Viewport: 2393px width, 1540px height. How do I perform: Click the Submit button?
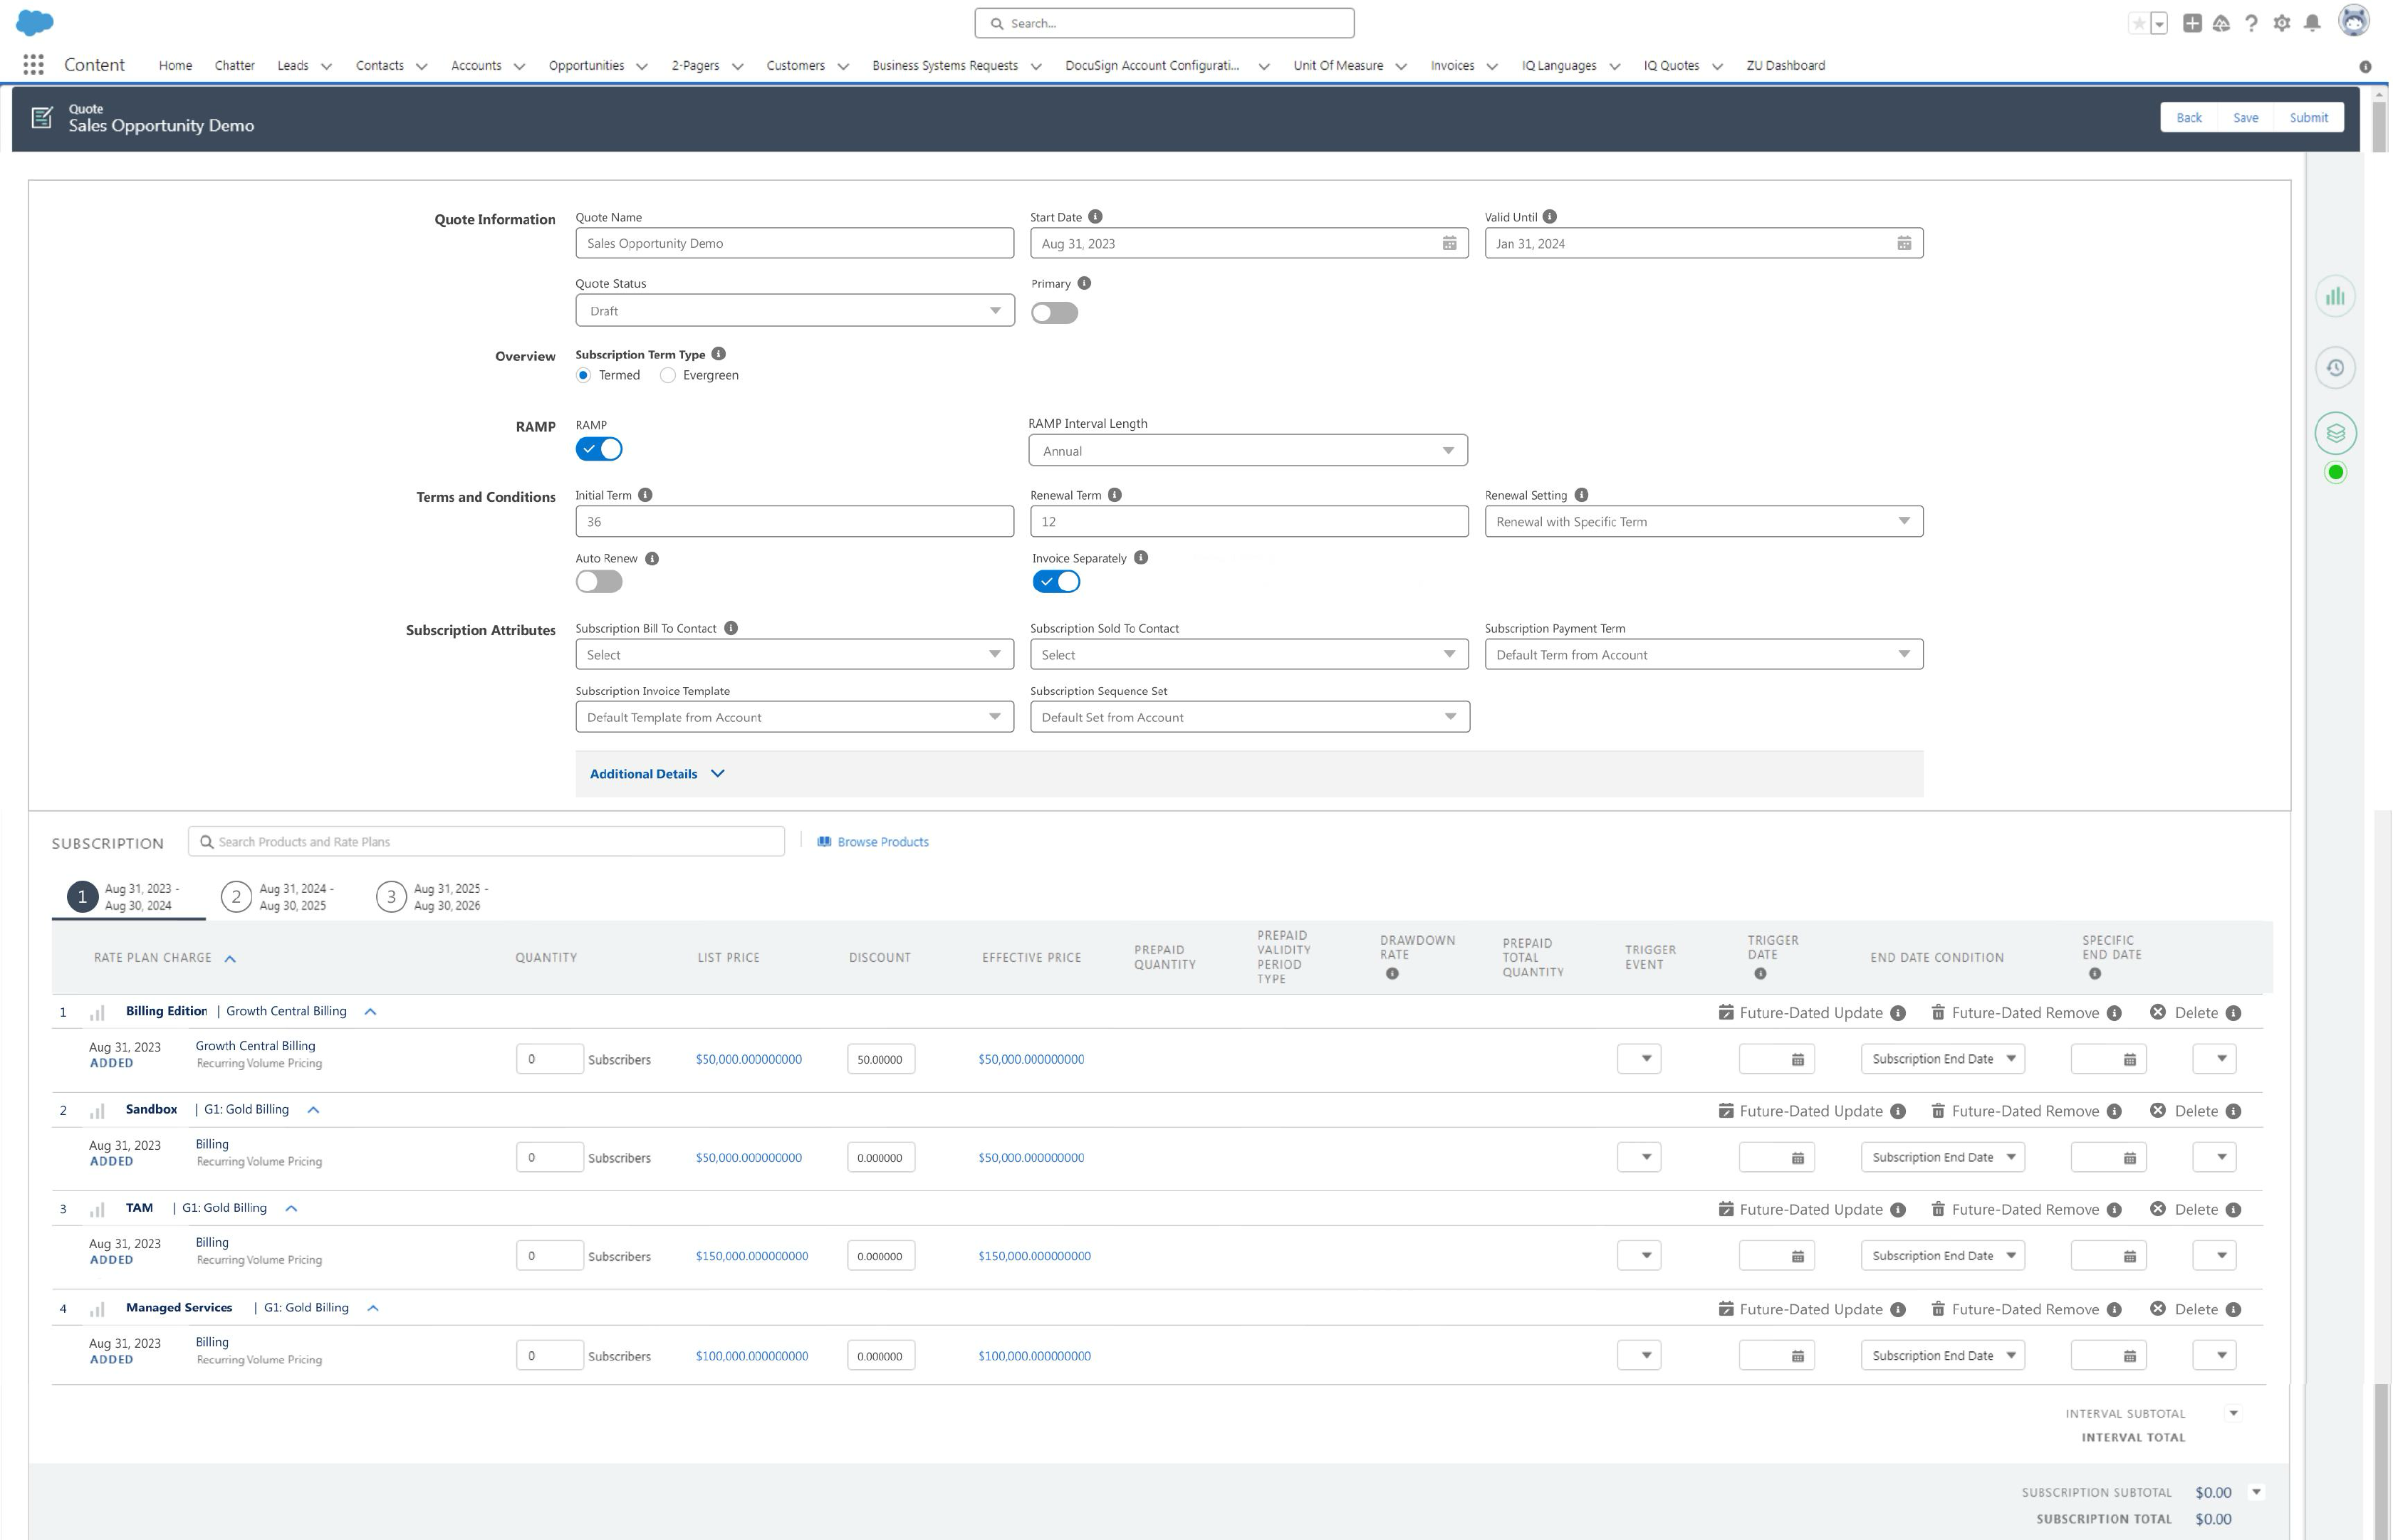(x=2308, y=117)
